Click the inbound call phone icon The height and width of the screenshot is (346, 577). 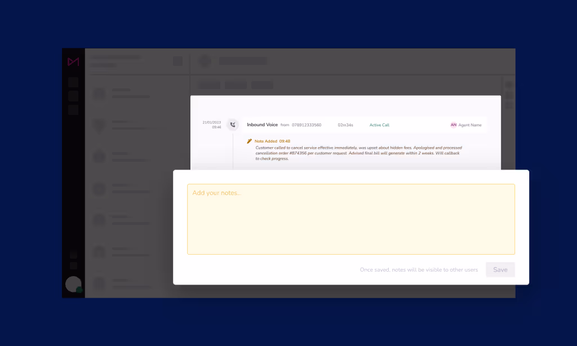pyautogui.click(x=233, y=125)
